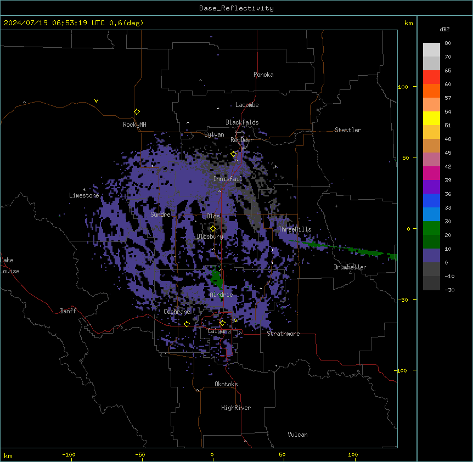Image resolution: width=473 pixels, height=462 pixels.
Task: Click the Okotoks label
Action: [226, 384]
